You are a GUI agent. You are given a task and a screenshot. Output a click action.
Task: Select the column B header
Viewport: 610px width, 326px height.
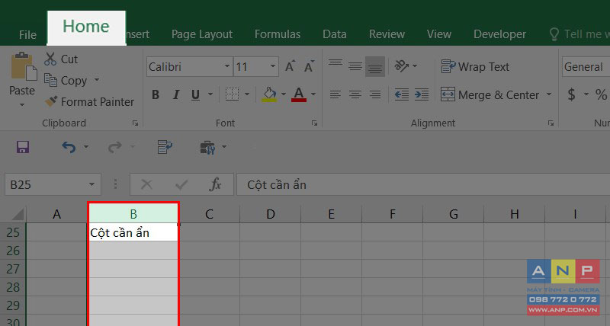tap(133, 214)
